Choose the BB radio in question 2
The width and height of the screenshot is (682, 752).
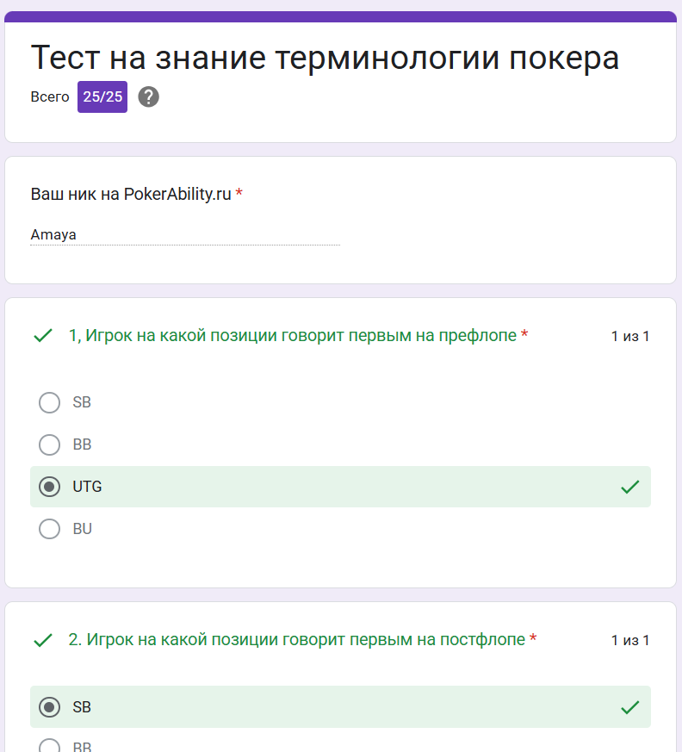(49, 746)
